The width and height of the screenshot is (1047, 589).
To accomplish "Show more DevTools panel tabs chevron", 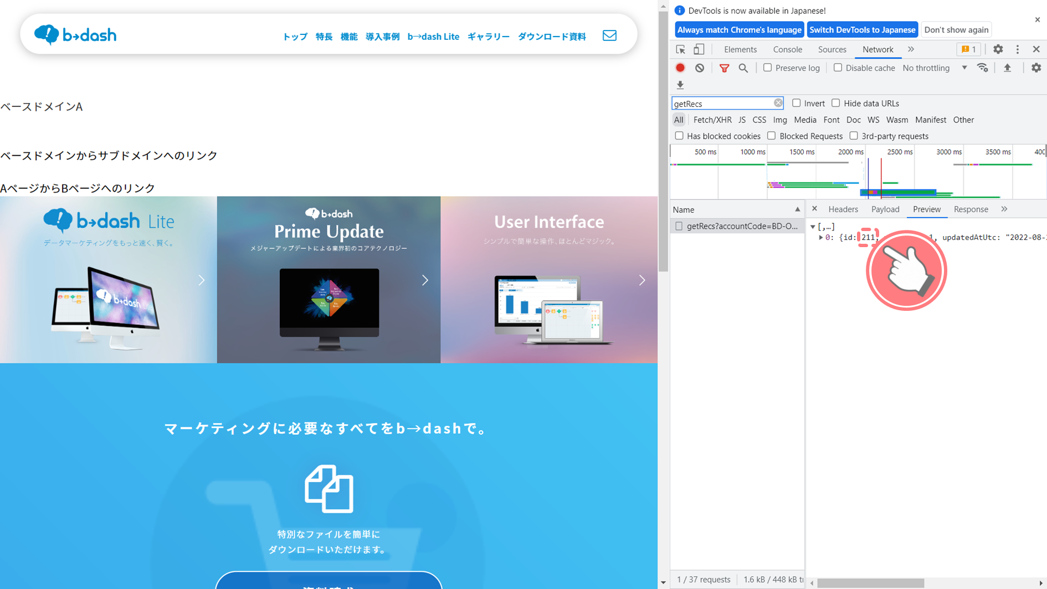I will pos(911,49).
